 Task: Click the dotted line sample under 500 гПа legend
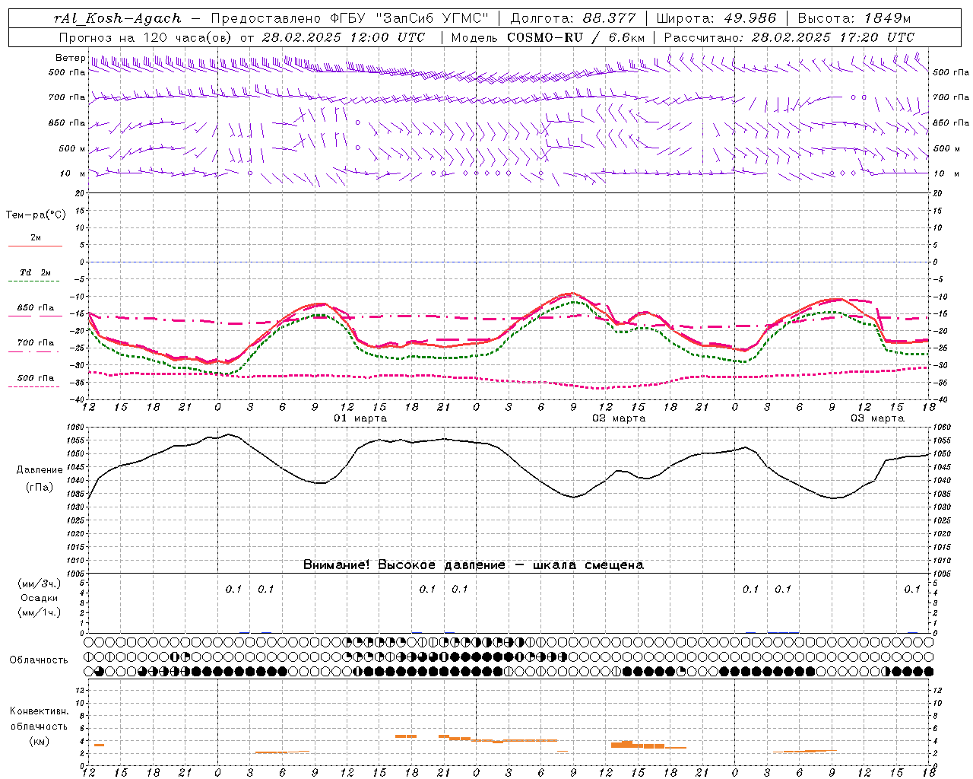(33, 386)
